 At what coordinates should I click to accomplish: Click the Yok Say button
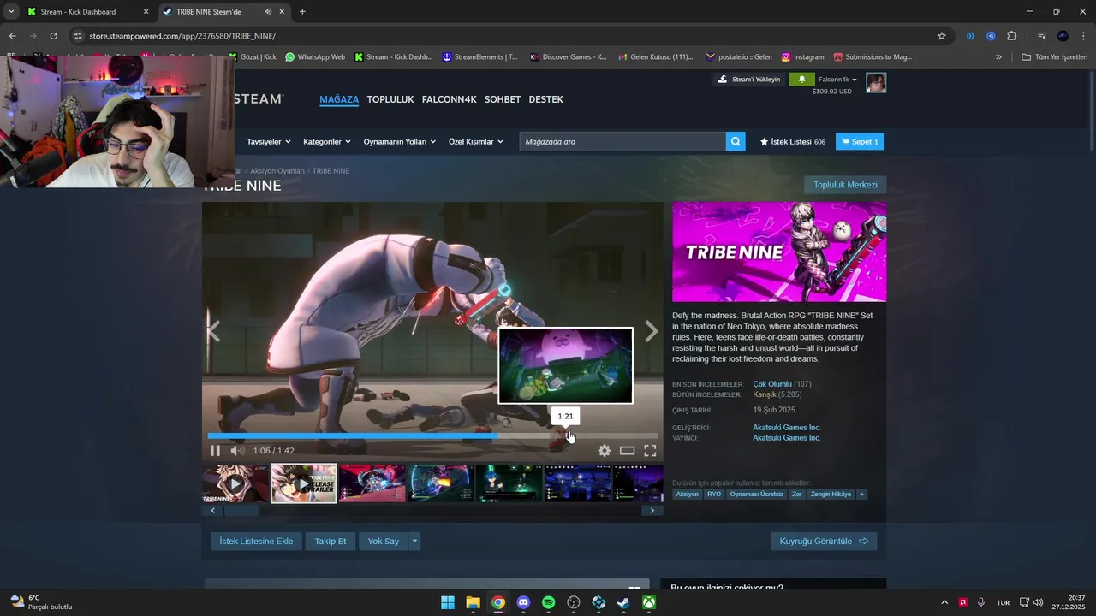coord(384,541)
